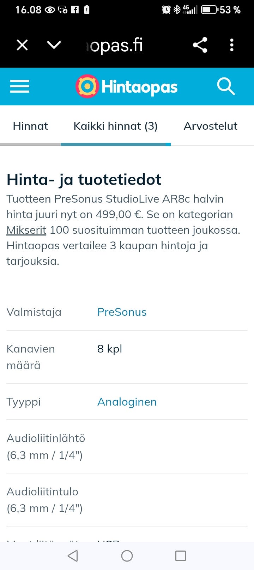This screenshot has height=570, width=254.
Task: Open recent apps square button
Action: pyautogui.click(x=181, y=556)
